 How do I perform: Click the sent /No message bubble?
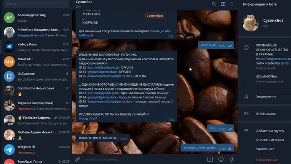221,128
